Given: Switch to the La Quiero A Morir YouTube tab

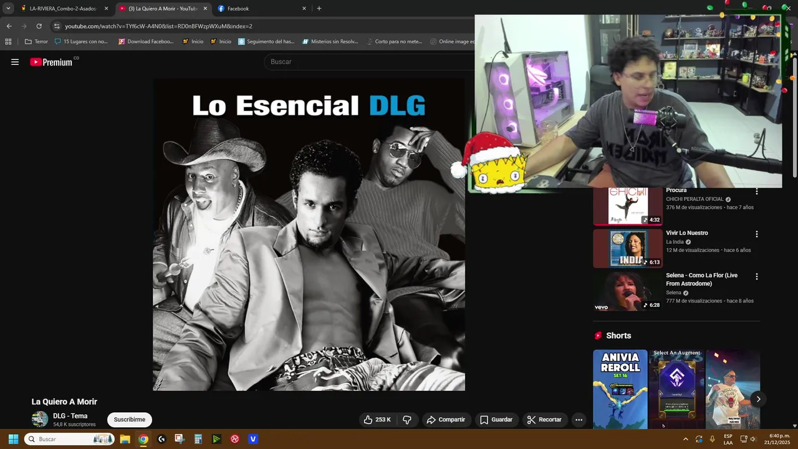Looking at the screenshot, I should (163, 9).
